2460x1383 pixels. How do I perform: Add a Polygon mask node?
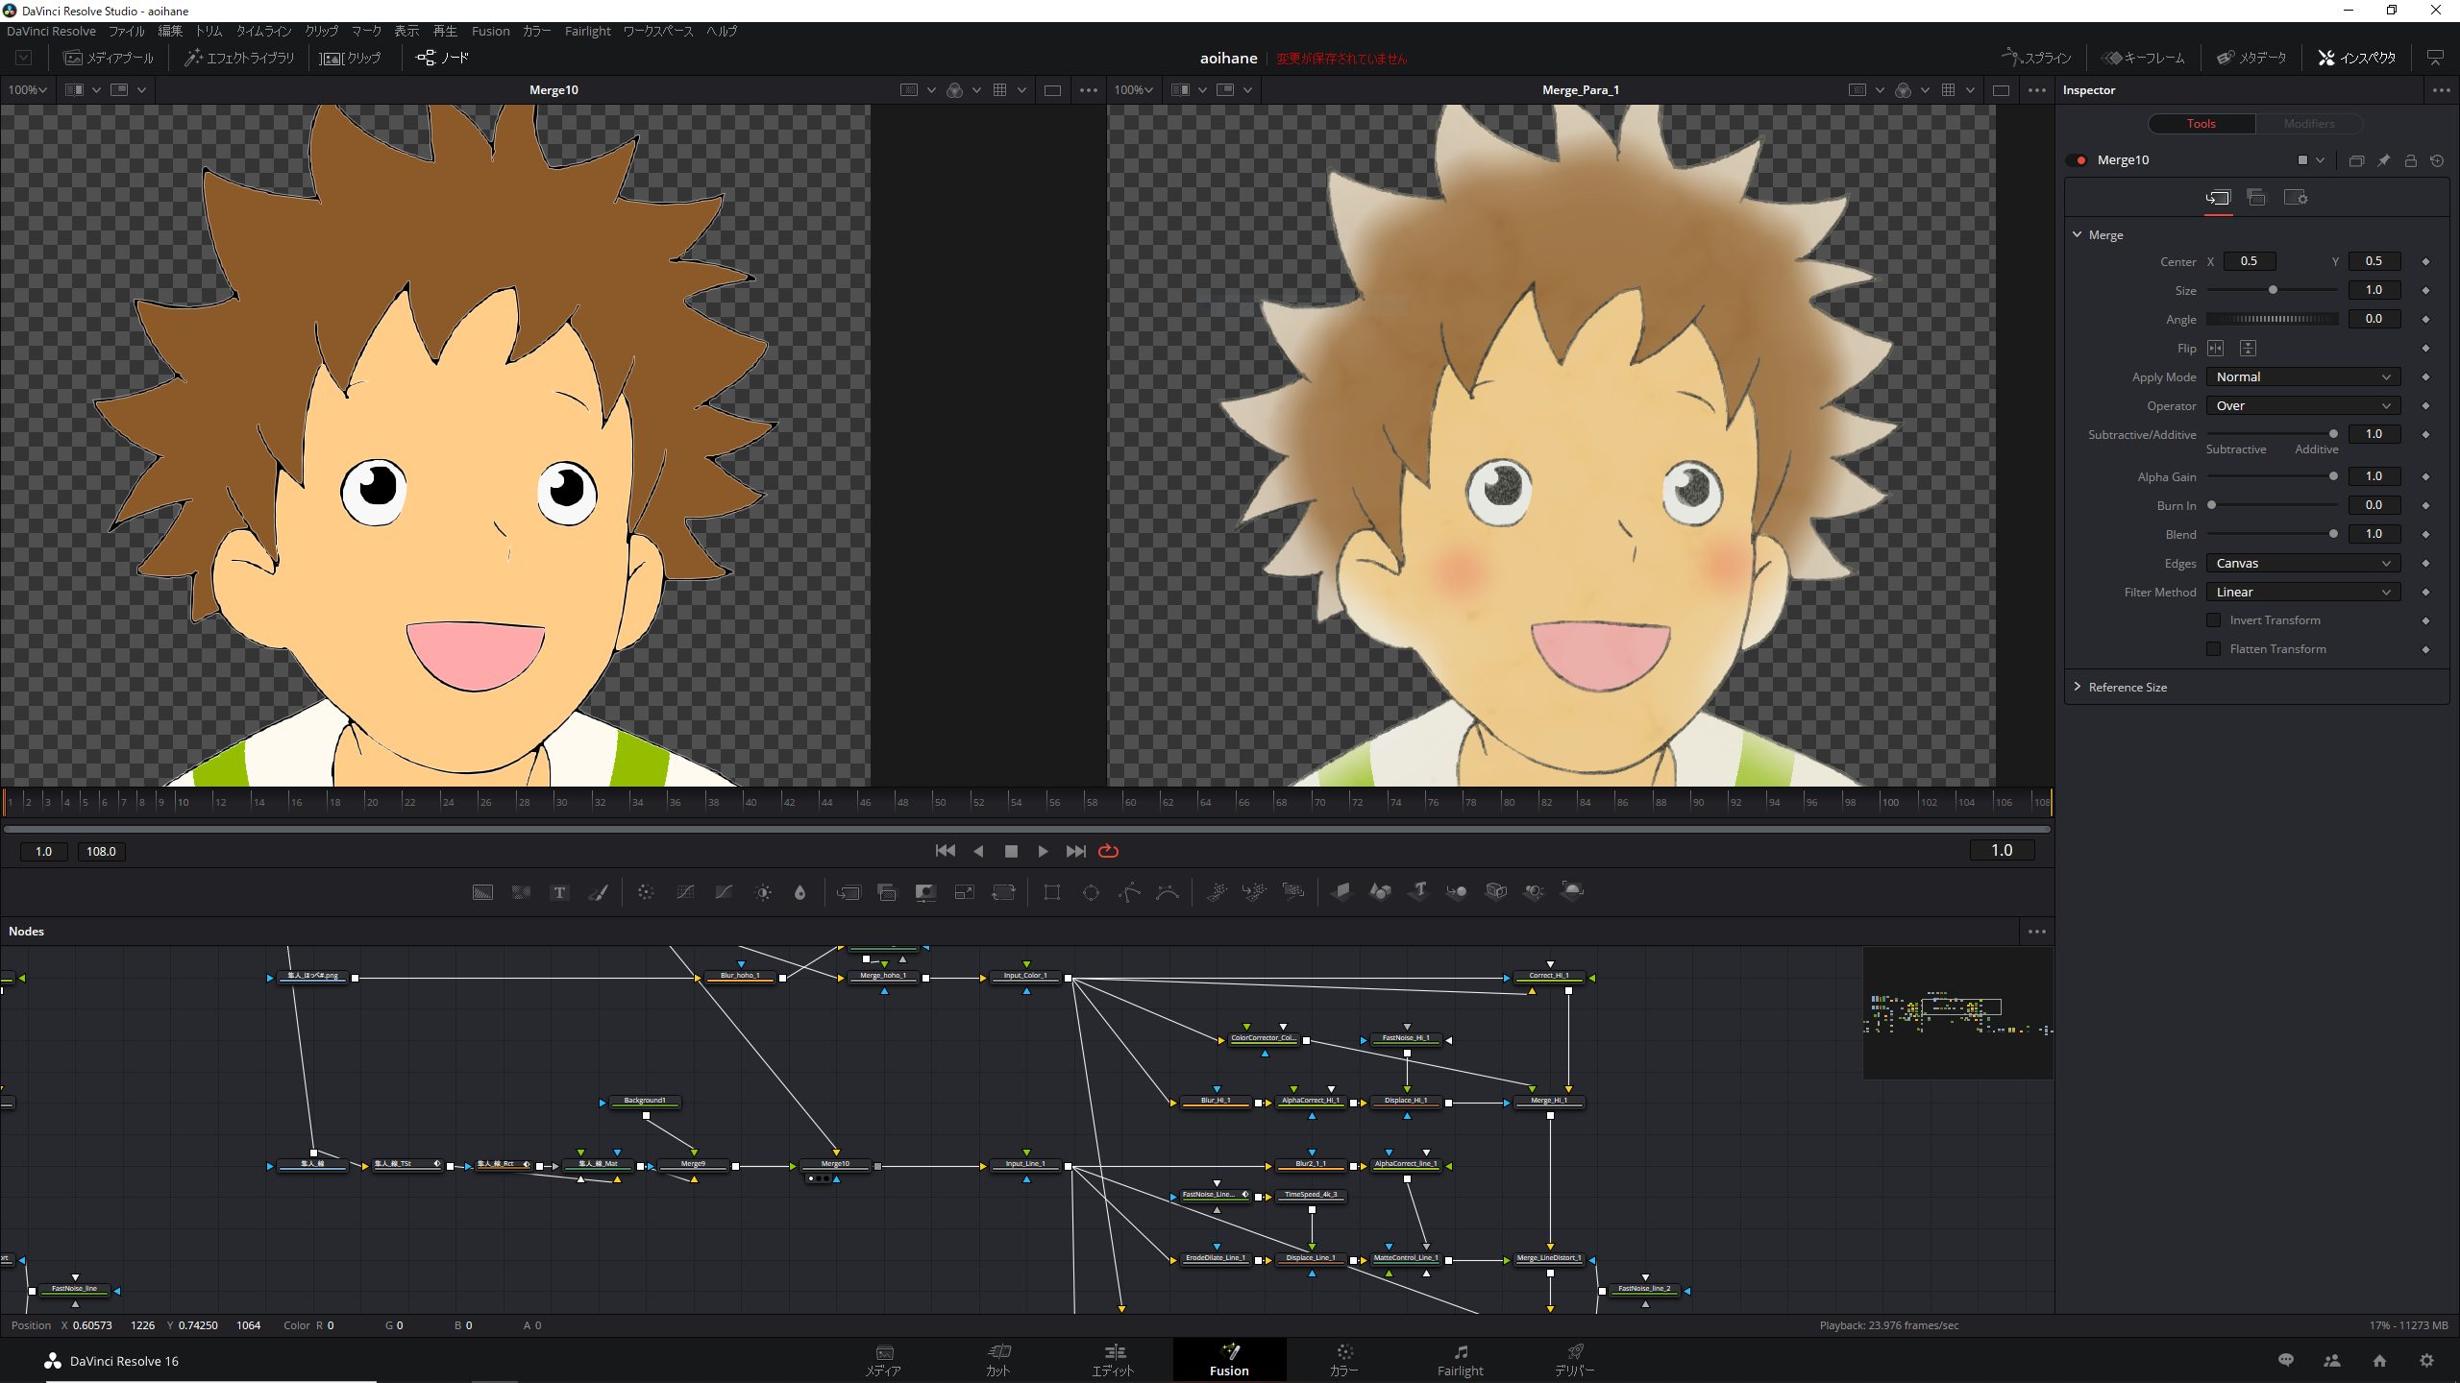point(1131,891)
